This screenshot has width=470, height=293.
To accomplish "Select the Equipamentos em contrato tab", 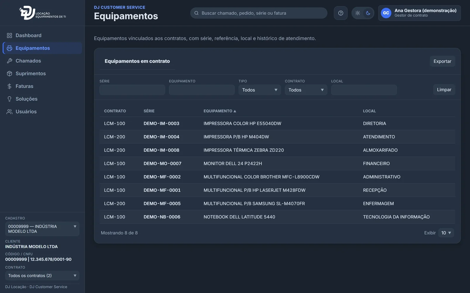I will click(137, 61).
